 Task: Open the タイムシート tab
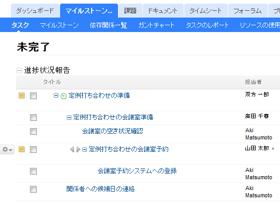pyautogui.click(x=205, y=11)
